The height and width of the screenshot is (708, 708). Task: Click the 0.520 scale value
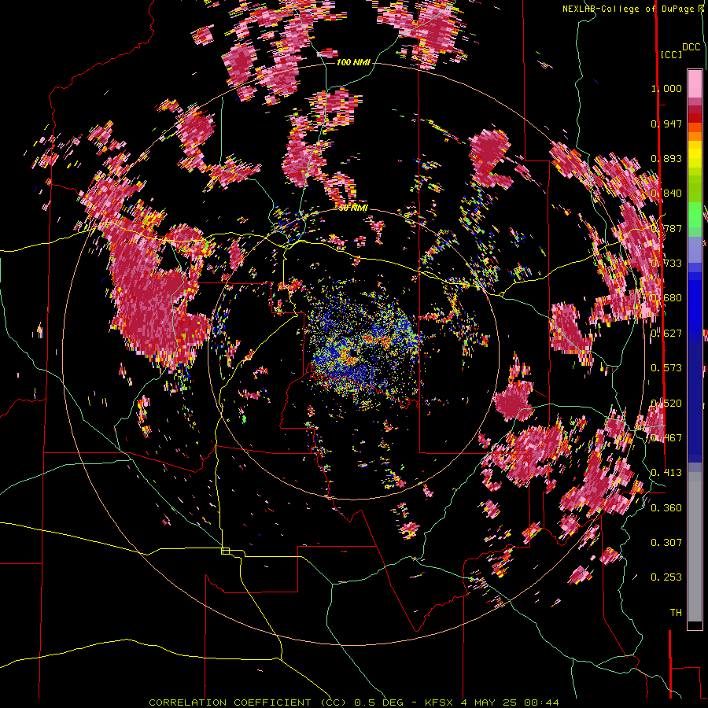[666, 403]
